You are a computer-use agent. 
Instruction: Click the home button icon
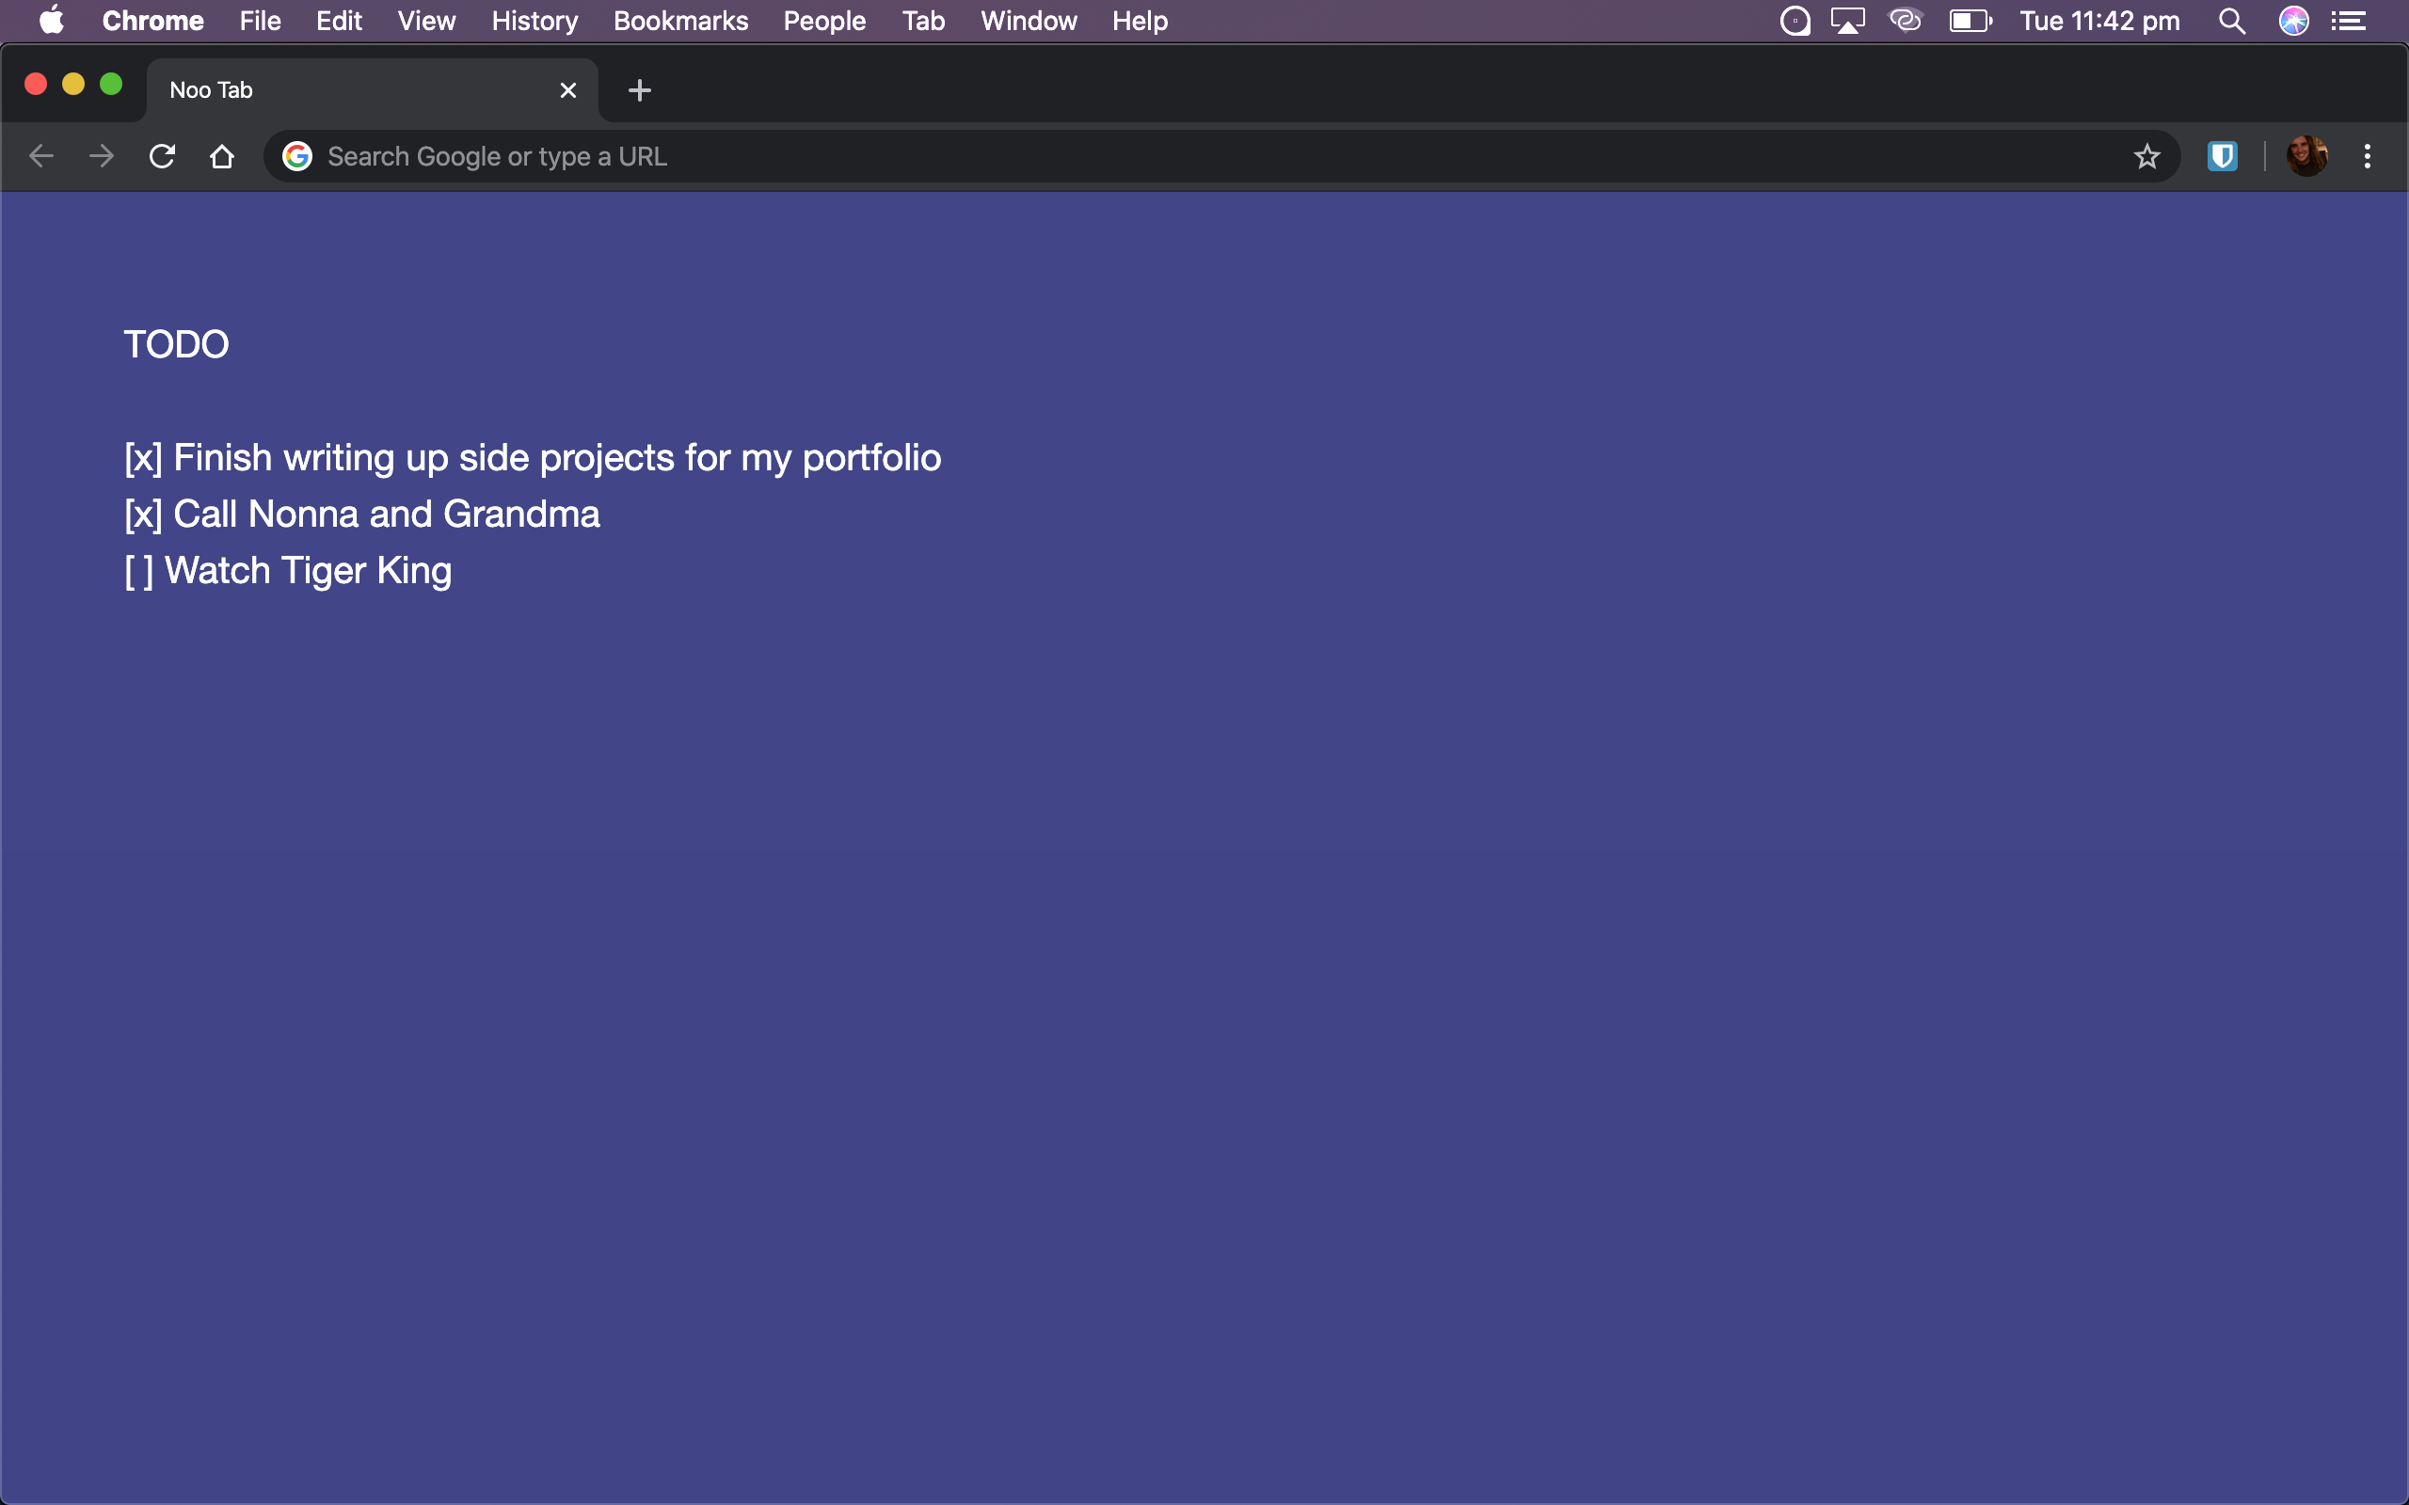[222, 156]
